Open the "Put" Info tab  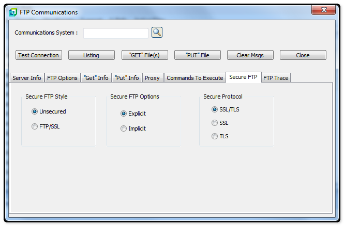click(126, 78)
